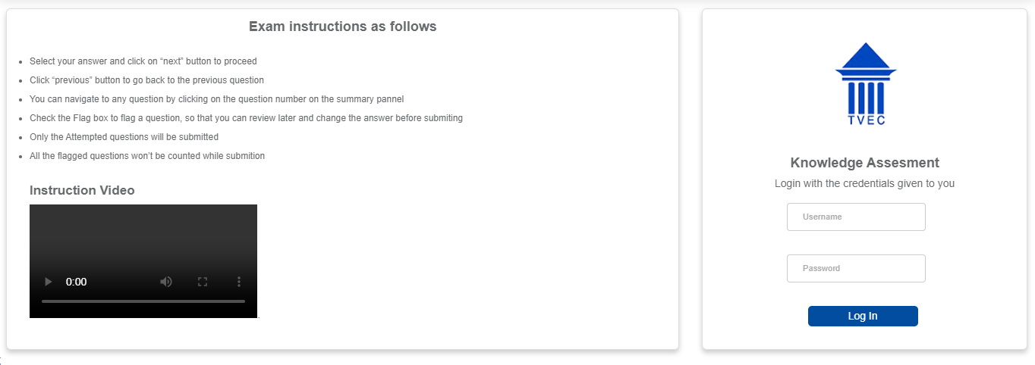Click the "Instruction Video" heading
This screenshot has width=1035, height=365.
[x=82, y=191]
